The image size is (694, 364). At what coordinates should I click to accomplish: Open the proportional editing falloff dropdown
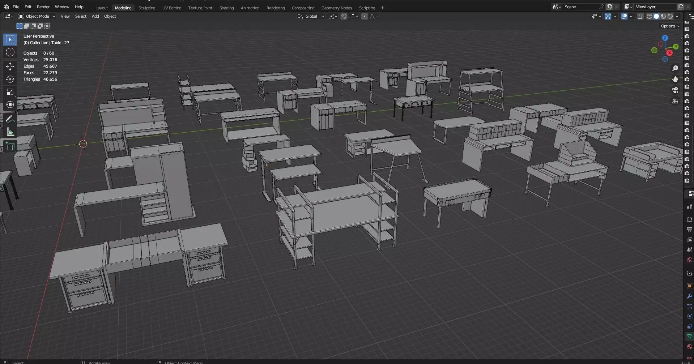click(x=374, y=16)
